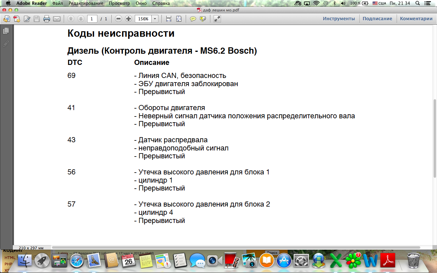Click DTC code 41 in the table

[71, 108]
